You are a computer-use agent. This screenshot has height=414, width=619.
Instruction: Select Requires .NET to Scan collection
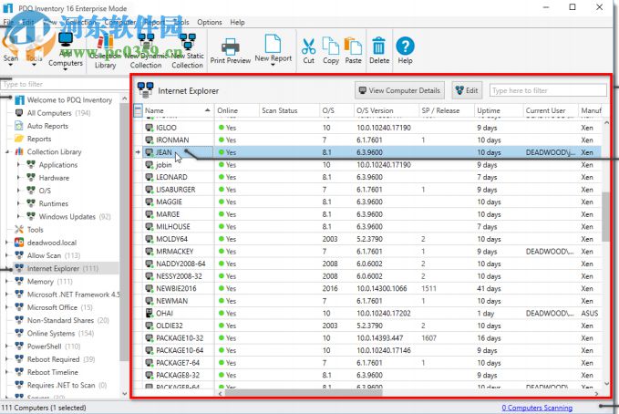(x=61, y=385)
